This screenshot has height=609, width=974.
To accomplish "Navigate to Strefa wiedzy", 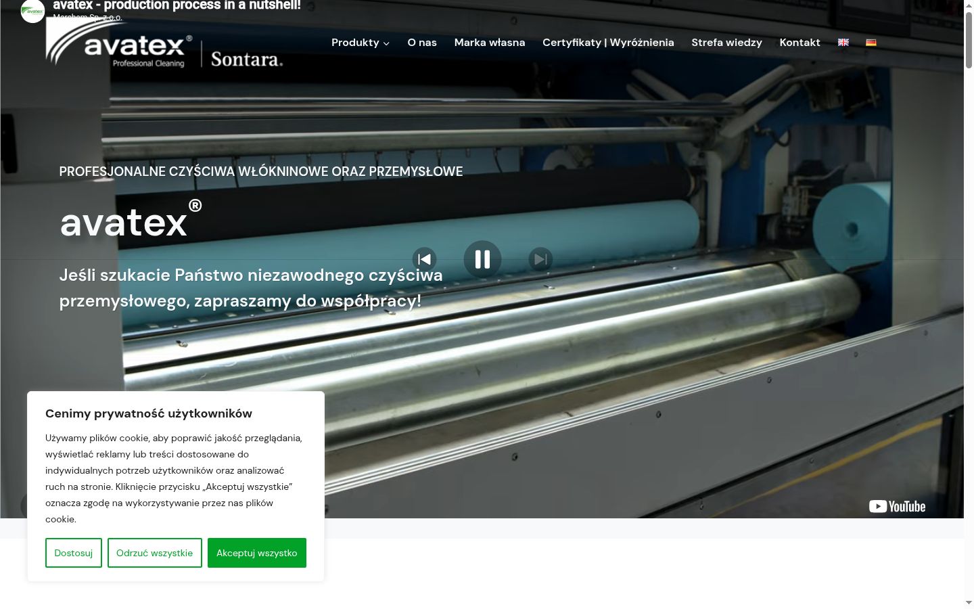I will [726, 43].
